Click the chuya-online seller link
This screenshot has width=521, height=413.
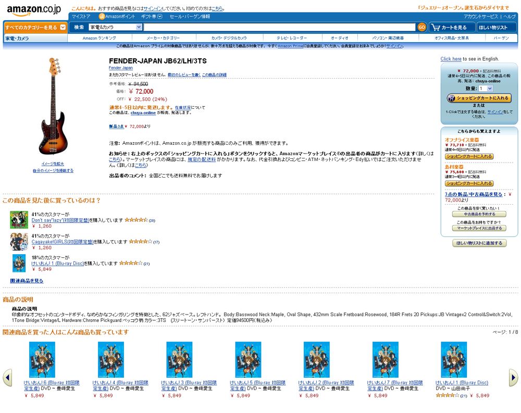143,112
